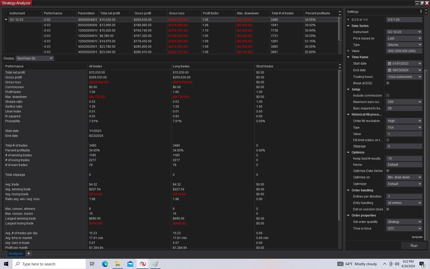Toggle the Optimize Data Series checkbox
The width and height of the screenshot is (430, 269).
[388, 171]
